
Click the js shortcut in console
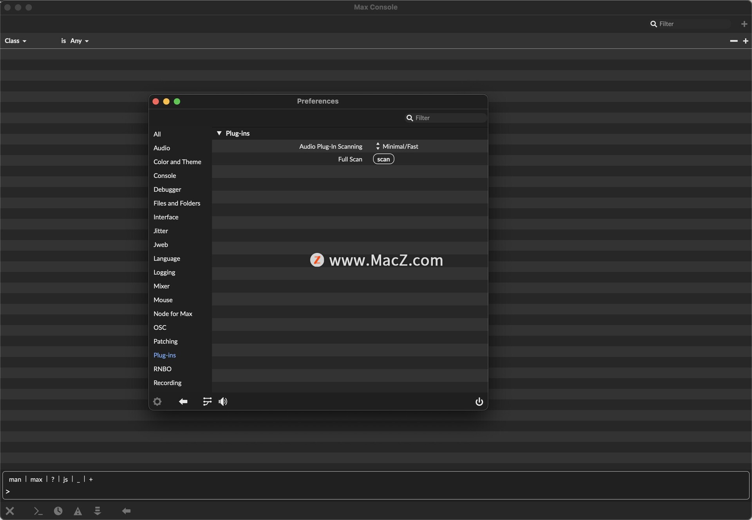coord(65,479)
